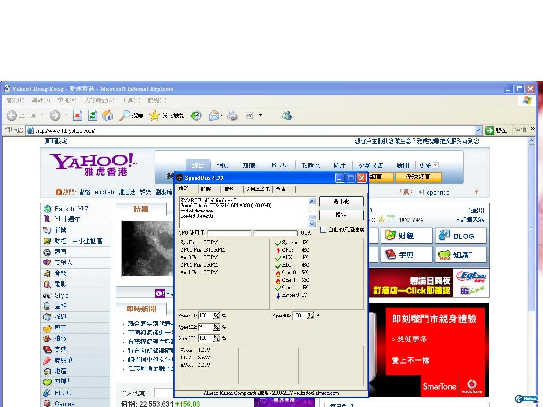Image resolution: width=543 pixels, height=407 pixels.
Task: Click the Back to Y! 7 sidebar link
Action: [71, 209]
